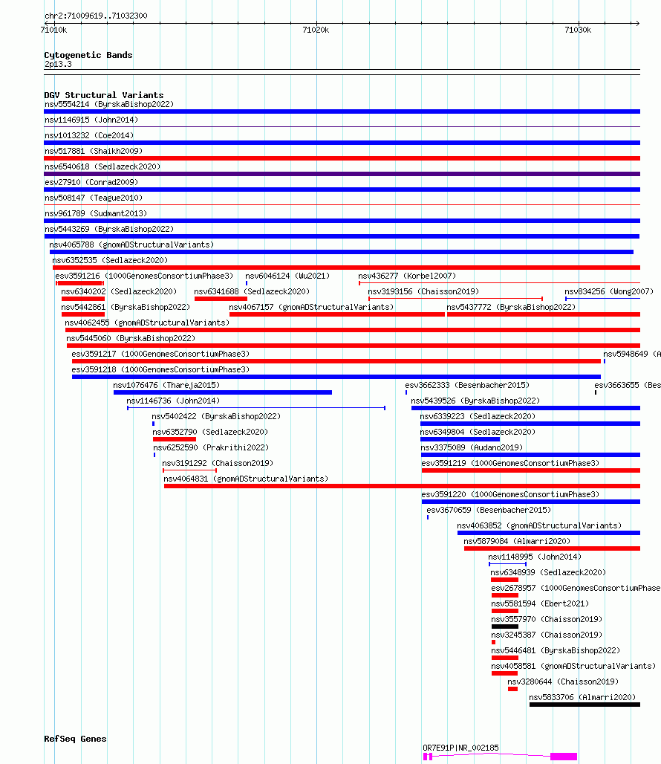Click nsv4063852 (gnomADStructuralVariants) label
Screen dimensions: 661x764
coord(539,525)
